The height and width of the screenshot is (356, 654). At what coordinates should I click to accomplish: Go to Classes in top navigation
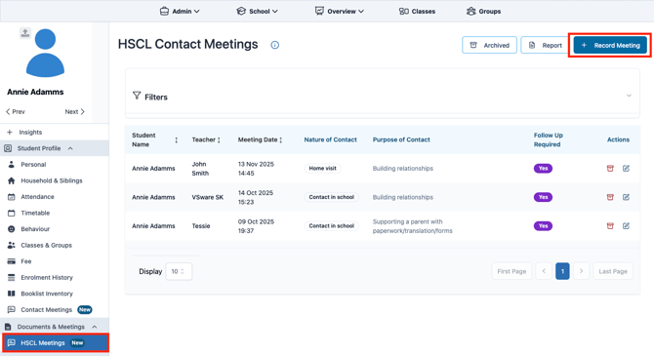click(x=417, y=12)
